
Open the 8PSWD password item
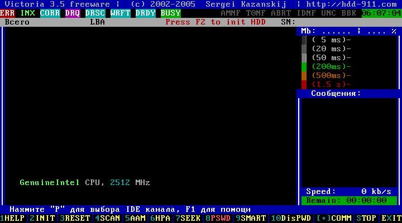pyautogui.click(x=218, y=219)
